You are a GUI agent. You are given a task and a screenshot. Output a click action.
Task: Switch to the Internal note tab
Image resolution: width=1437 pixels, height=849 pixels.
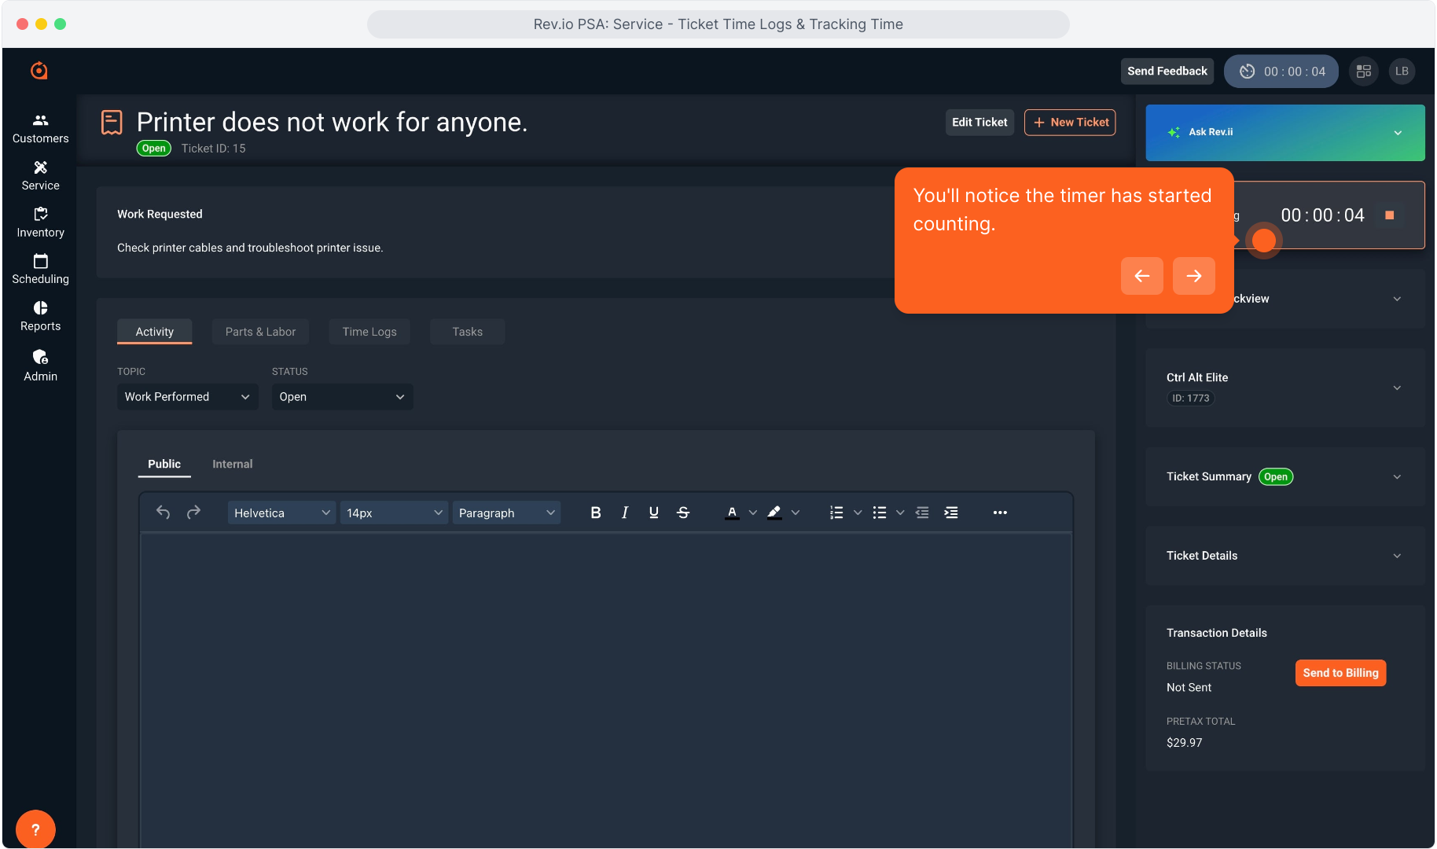click(x=232, y=464)
